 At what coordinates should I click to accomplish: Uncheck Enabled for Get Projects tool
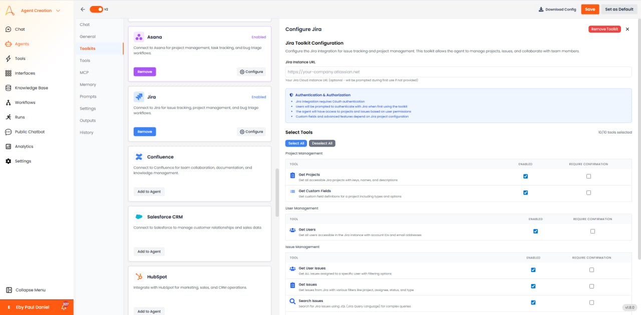[525, 176]
